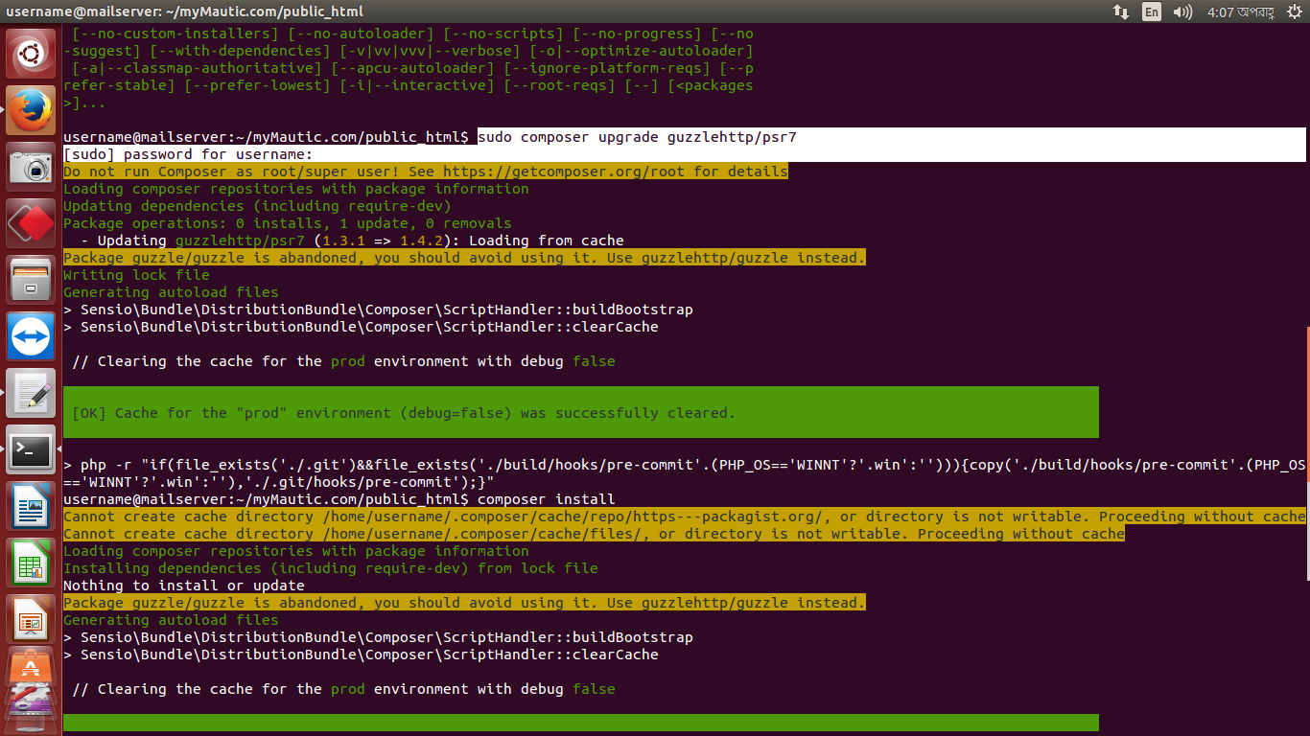Click '[--no-custom-installers]' usage text at top
Screen dimensions: 1310x736
tap(175, 34)
